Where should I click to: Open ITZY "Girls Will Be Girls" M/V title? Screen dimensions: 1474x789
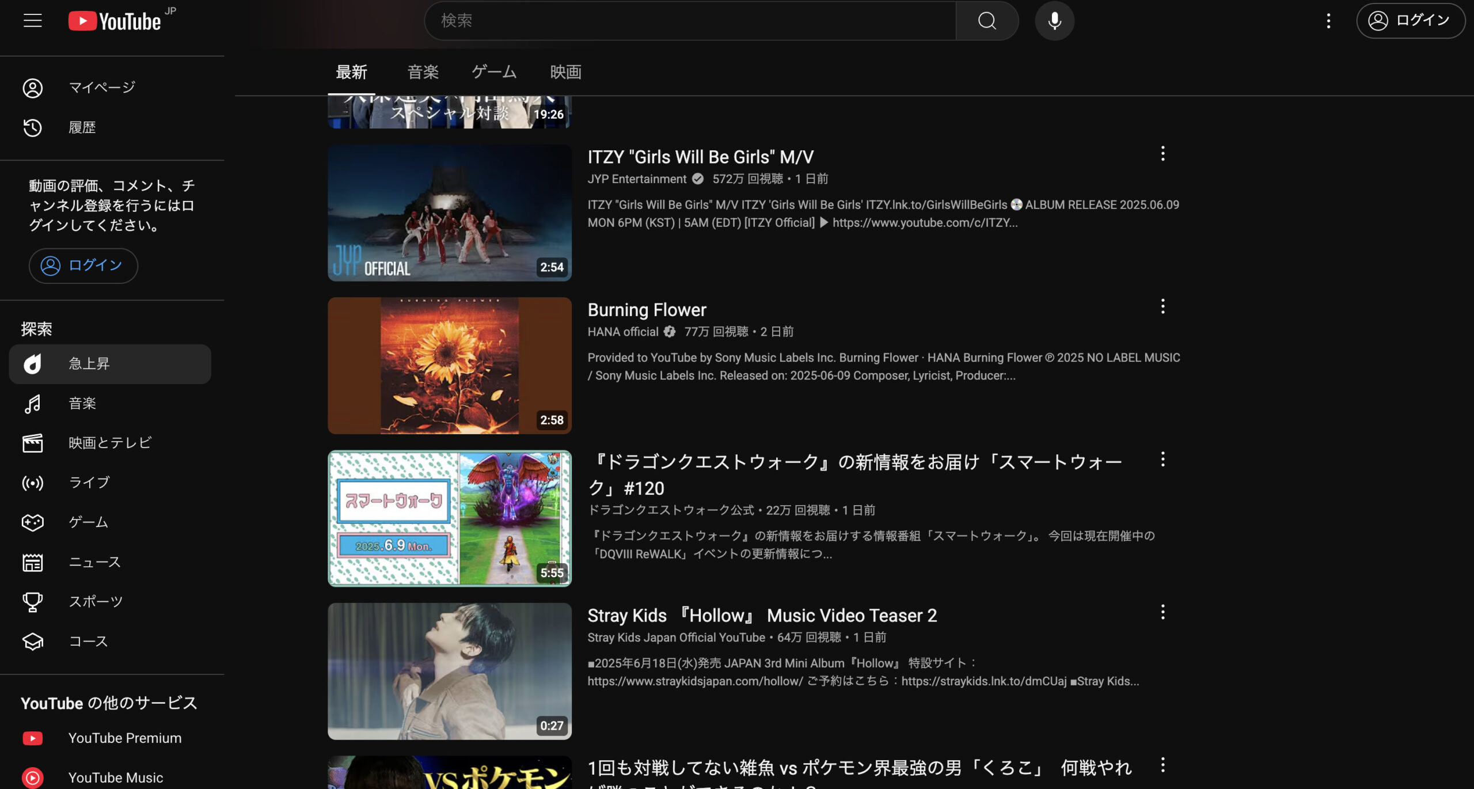(x=700, y=157)
